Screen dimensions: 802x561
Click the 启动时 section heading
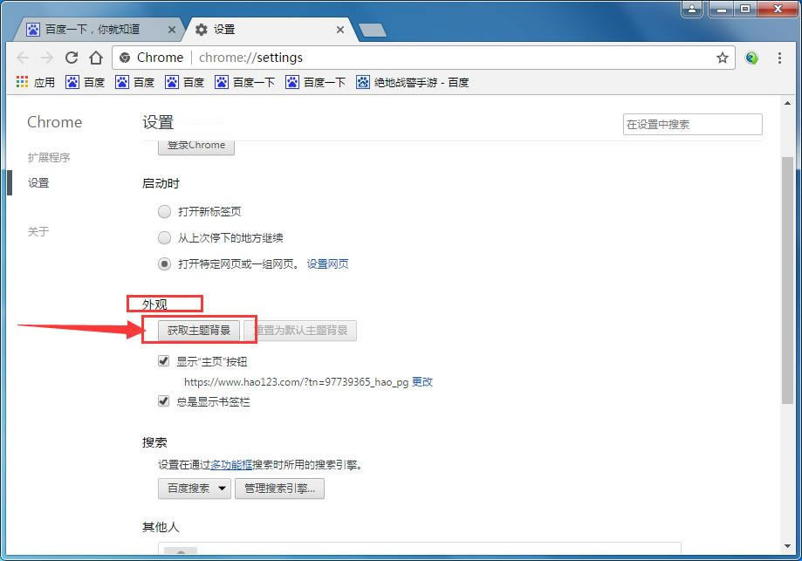click(161, 183)
